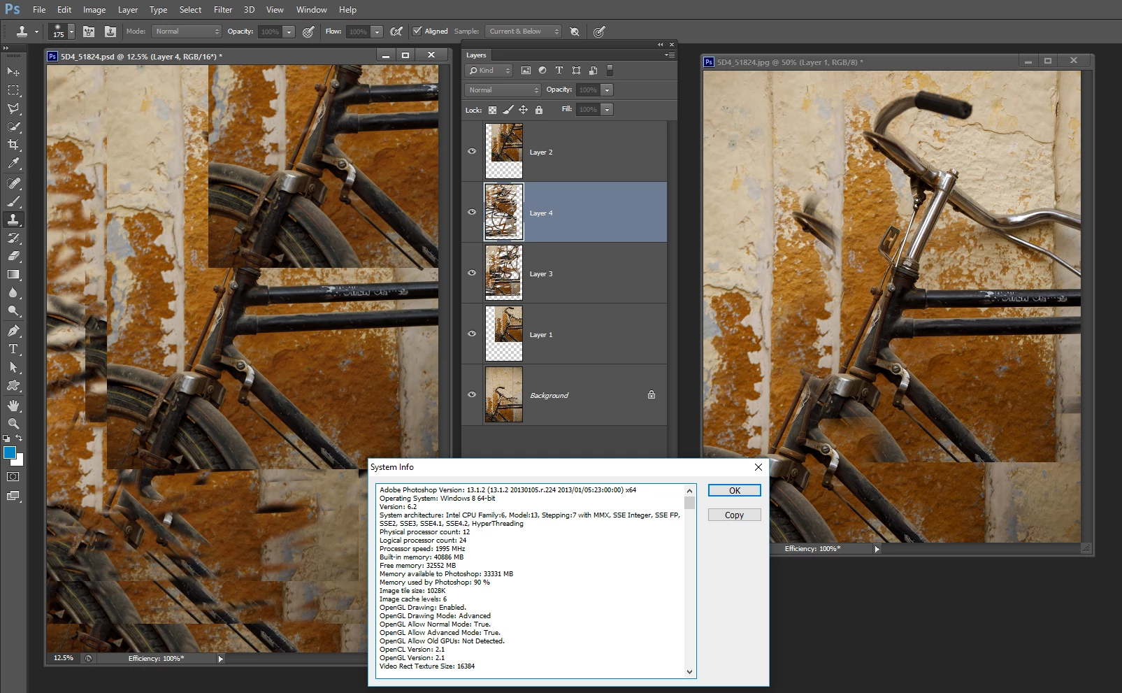Screen dimensions: 1122x693
Task: Open the clone stamp Mode dropdown
Action: (187, 31)
